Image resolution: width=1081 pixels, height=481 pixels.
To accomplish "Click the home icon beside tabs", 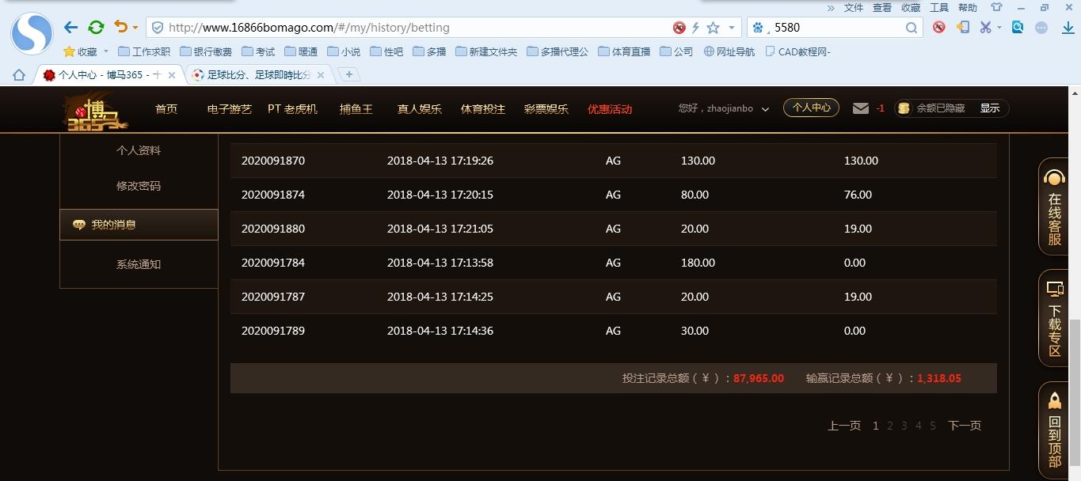I will [x=19, y=75].
